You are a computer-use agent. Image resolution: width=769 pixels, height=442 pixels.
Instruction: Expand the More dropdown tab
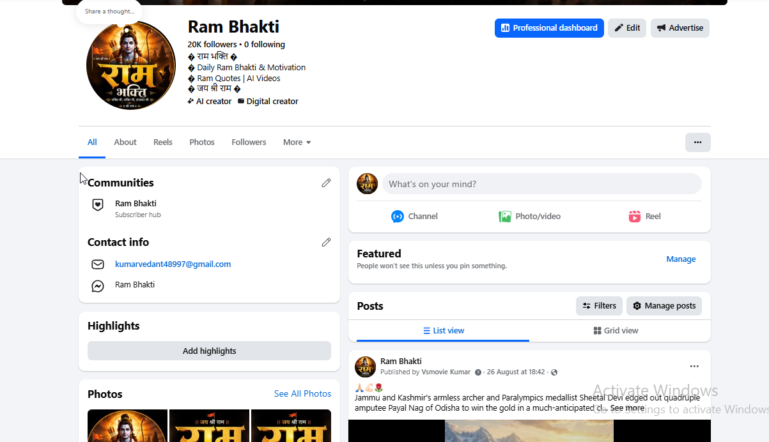pos(297,142)
